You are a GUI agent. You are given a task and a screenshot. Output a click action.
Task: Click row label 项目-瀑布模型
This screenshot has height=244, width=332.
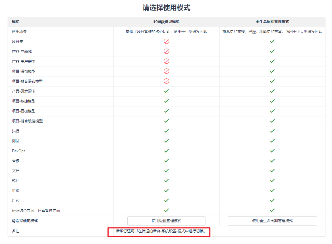(x=24, y=71)
